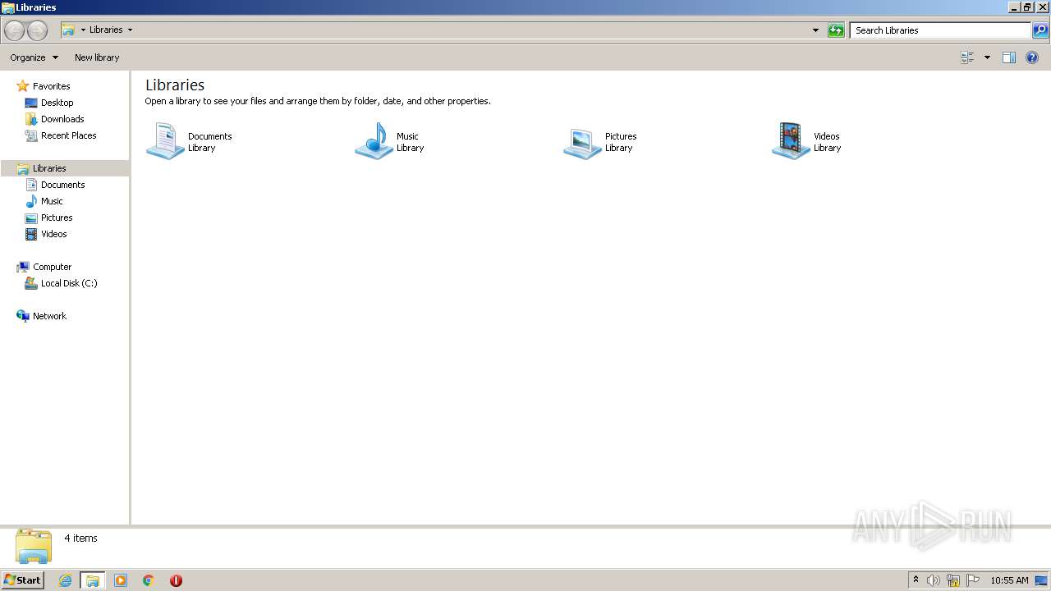The height and width of the screenshot is (591, 1051).
Task: Restore down the Libraries window
Action: 1027,7
